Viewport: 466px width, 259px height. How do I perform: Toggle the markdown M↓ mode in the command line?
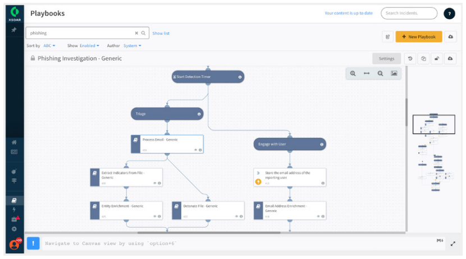pyautogui.click(x=440, y=240)
